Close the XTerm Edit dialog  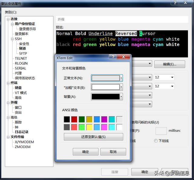[x=123, y=57]
